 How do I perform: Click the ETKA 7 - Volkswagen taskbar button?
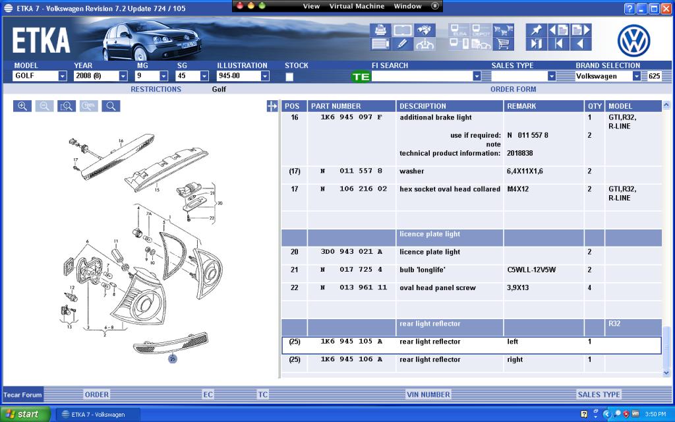(x=98, y=414)
